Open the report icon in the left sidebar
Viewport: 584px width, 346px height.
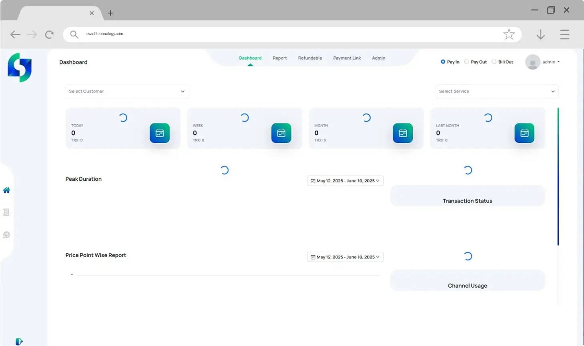(x=6, y=212)
